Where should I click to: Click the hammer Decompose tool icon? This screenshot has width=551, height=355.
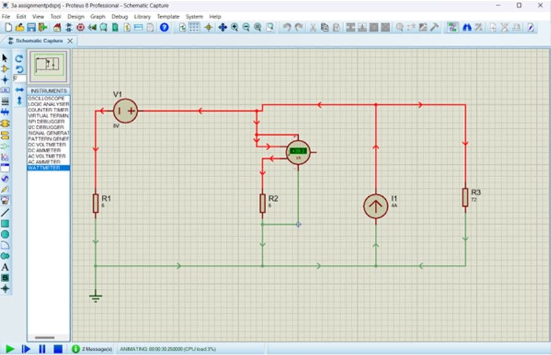(x=434, y=28)
